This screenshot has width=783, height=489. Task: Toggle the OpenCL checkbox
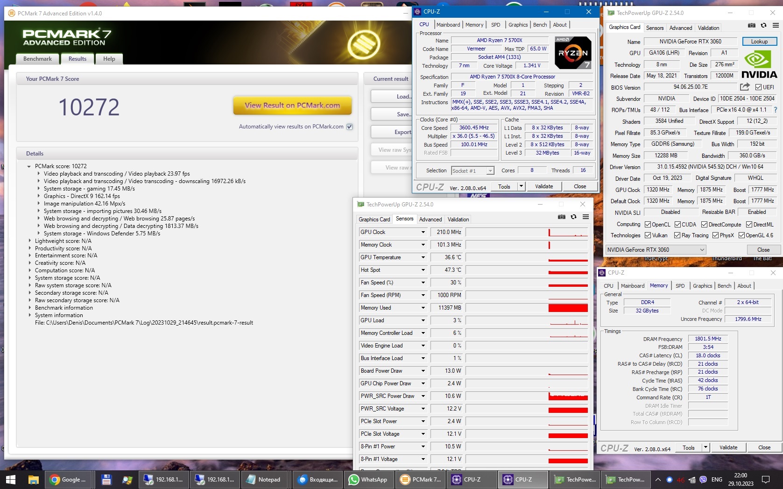point(648,225)
